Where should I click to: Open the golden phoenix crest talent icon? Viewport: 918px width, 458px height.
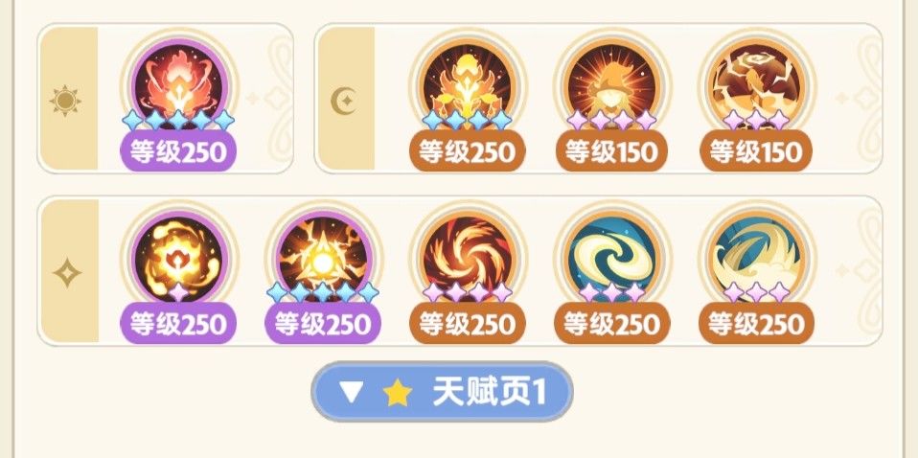tap(468, 86)
